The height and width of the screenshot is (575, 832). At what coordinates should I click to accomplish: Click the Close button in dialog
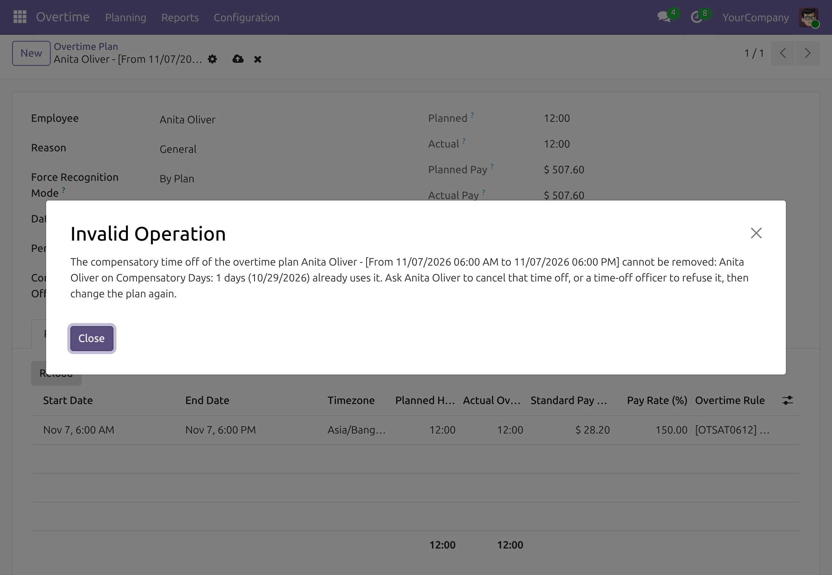[92, 339]
